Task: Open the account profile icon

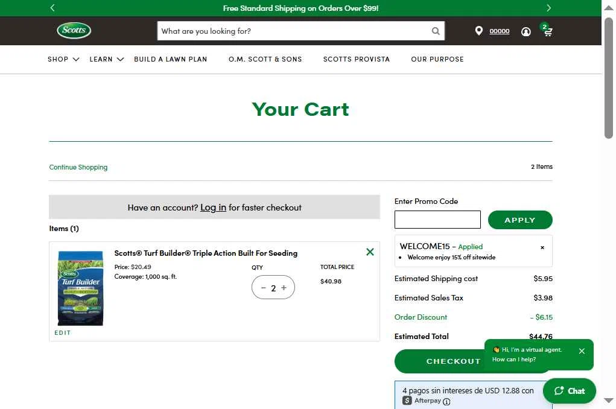Action: coord(526,32)
